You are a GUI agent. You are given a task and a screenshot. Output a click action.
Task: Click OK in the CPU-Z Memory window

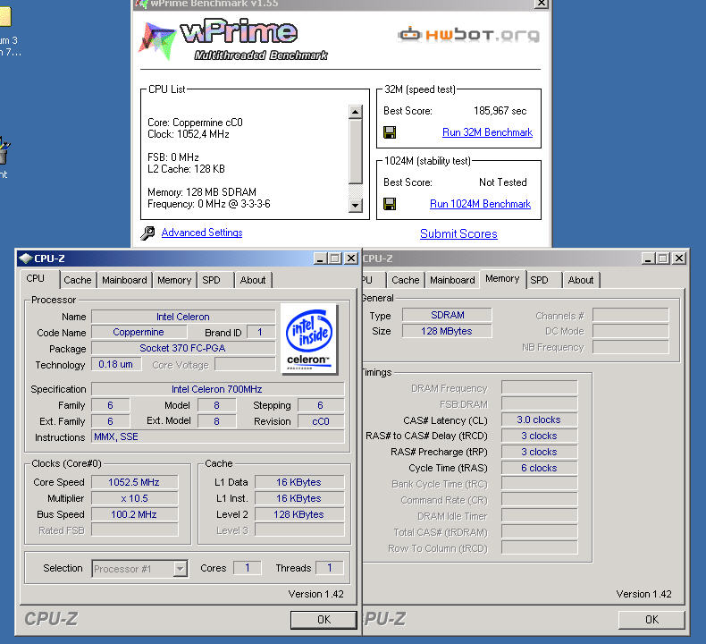click(x=651, y=620)
